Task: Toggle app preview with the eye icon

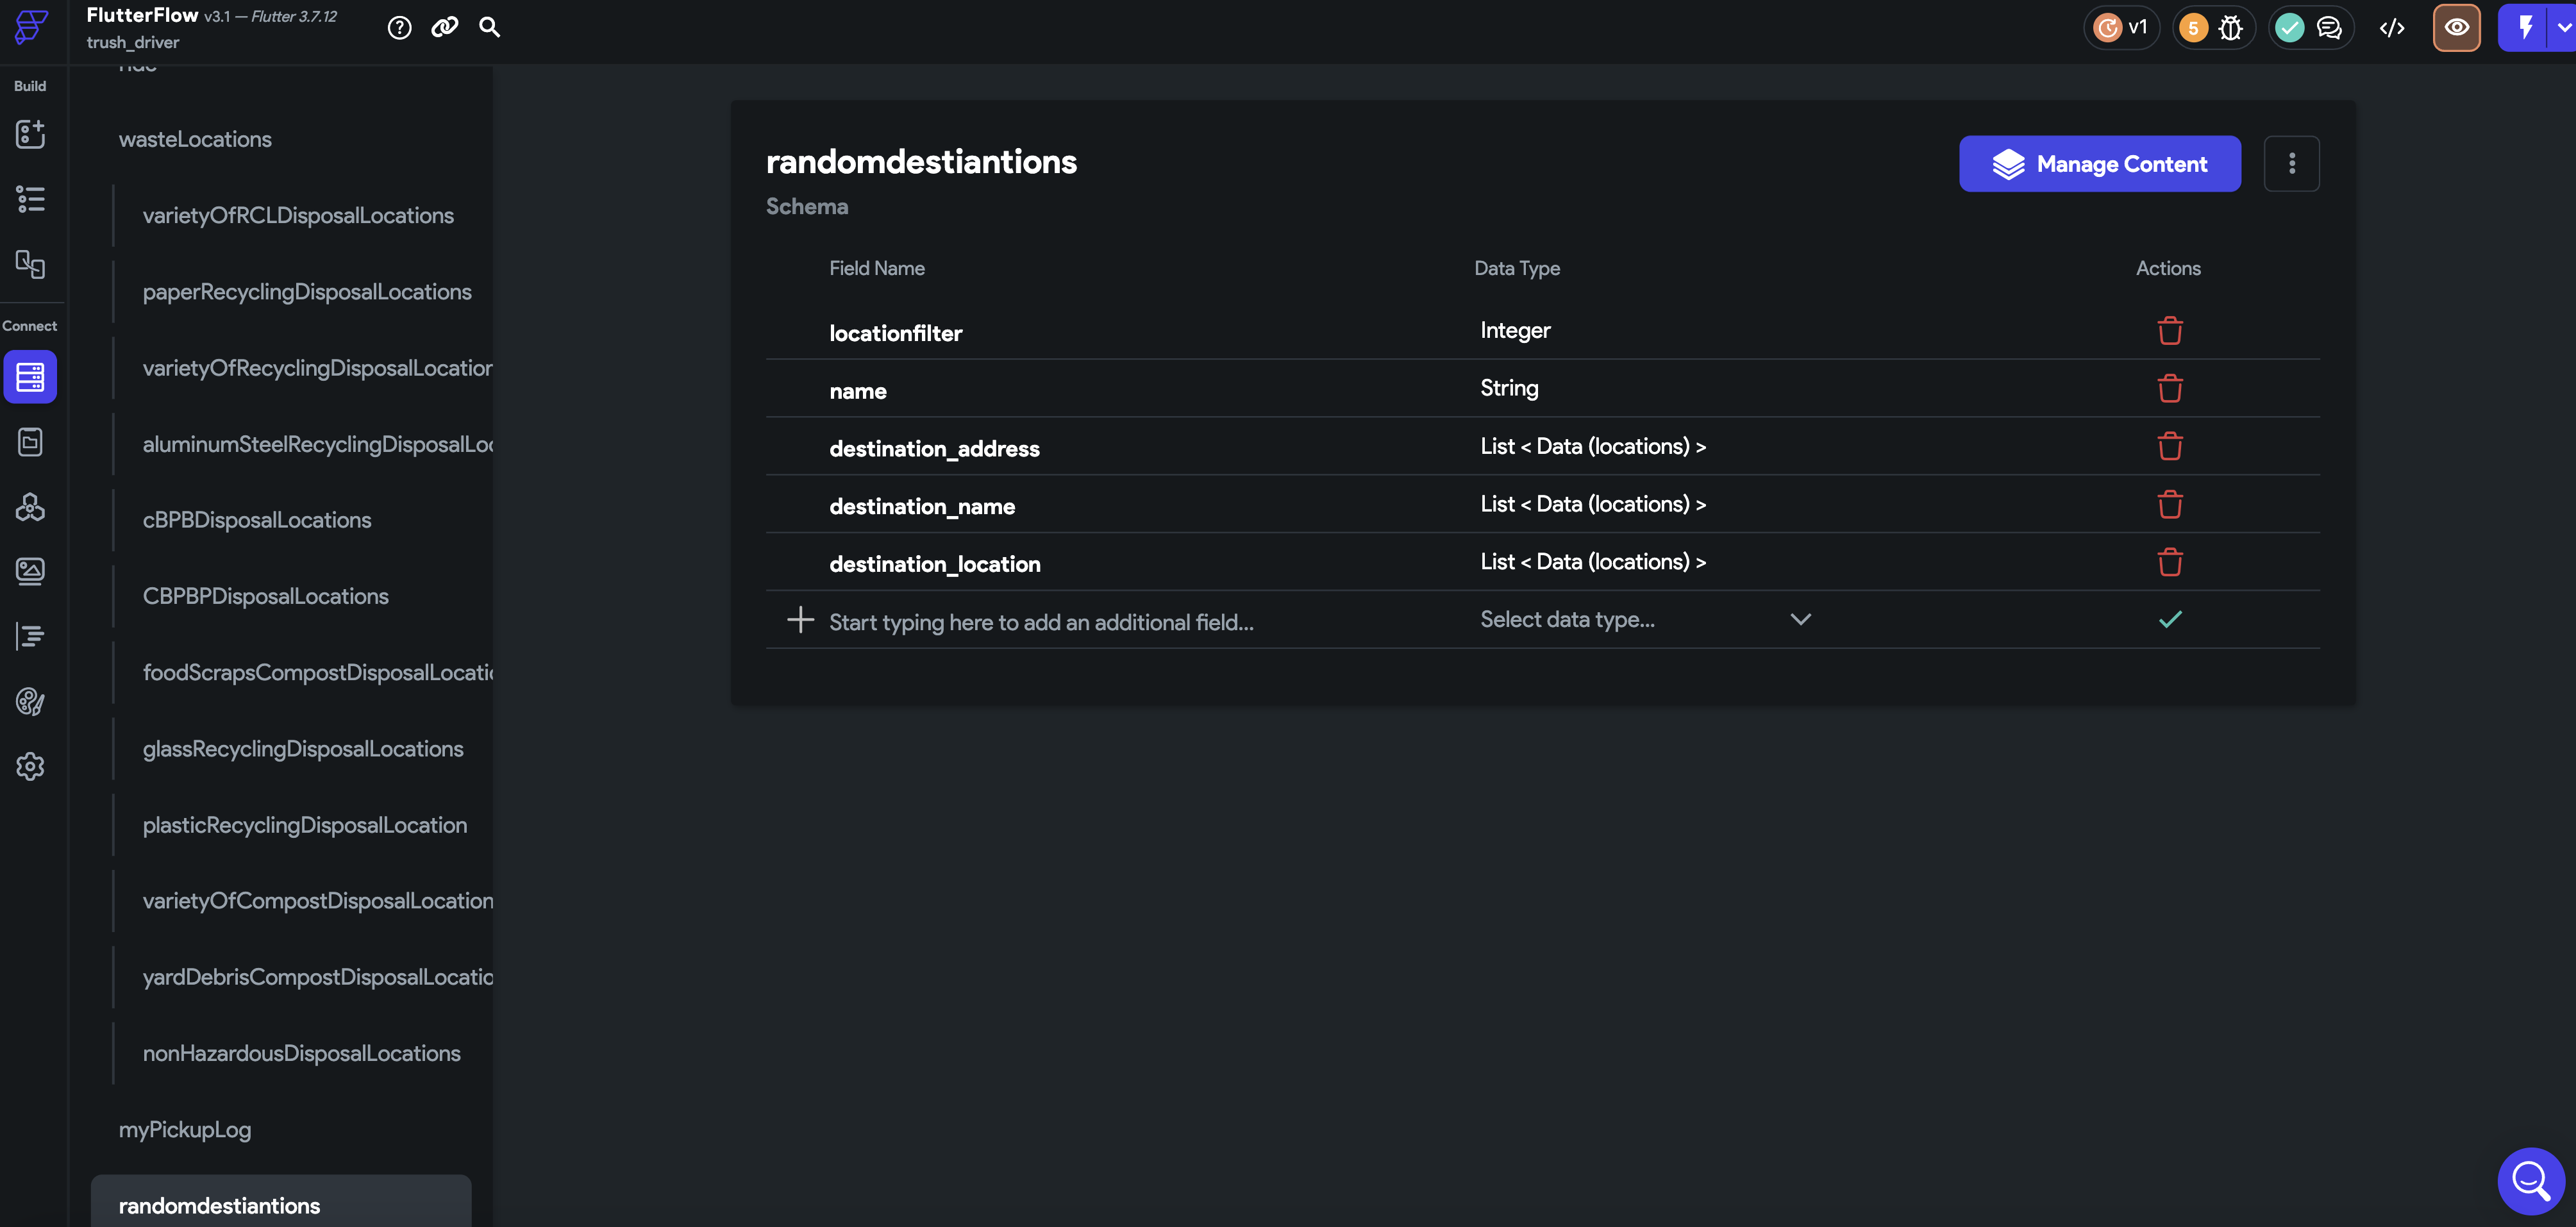Action: tap(2457, 27)
